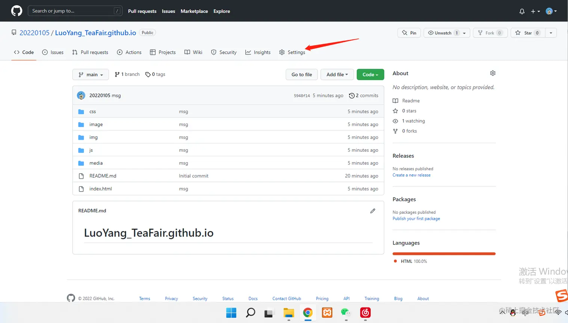The width and height of the screenshot is (568, 323).
Task: View 0 forks in About
Action: coord(405,131)
